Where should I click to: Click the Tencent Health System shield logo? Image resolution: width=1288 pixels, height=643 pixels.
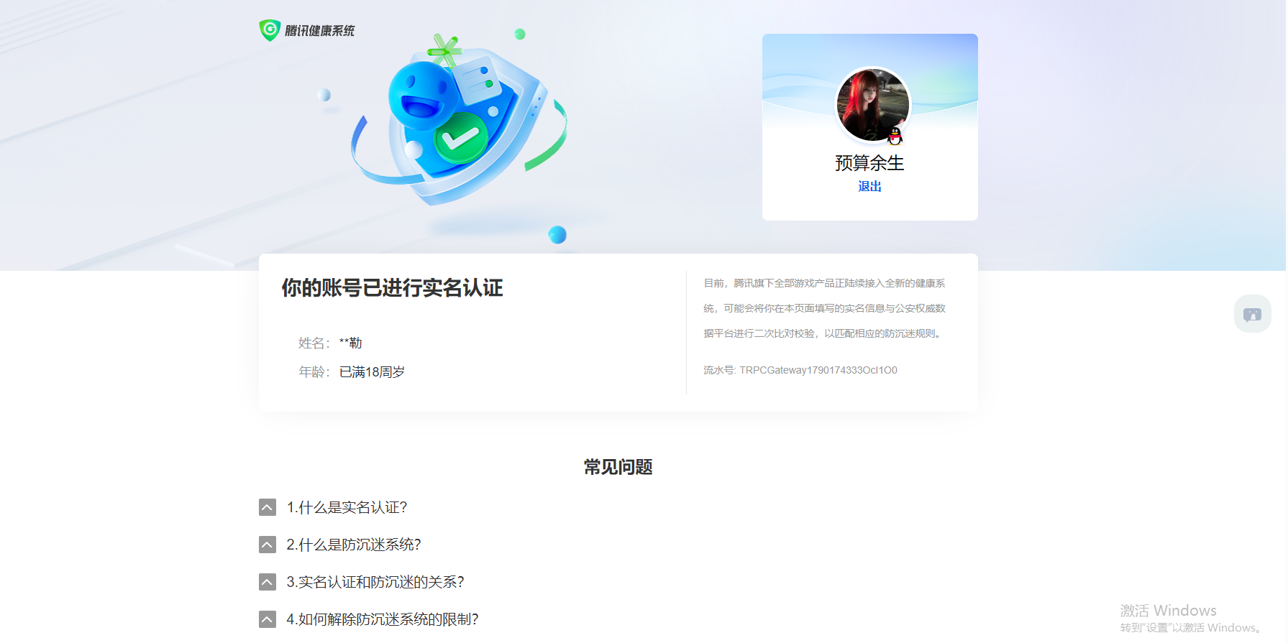[270, 30]
